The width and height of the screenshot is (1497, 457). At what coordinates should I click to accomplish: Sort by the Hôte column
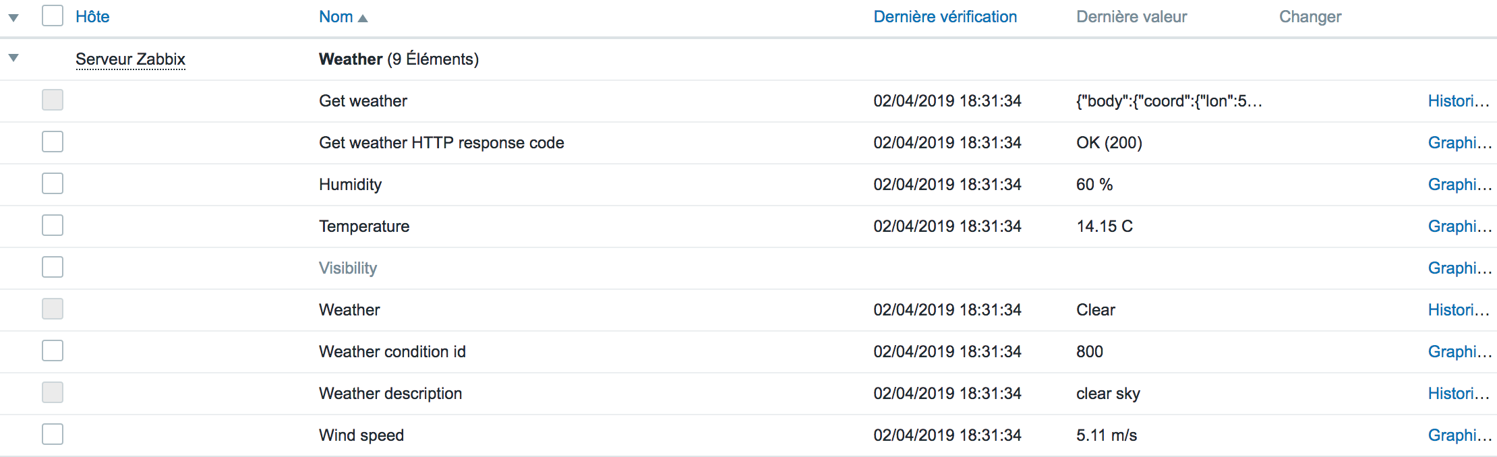(92, 17)
